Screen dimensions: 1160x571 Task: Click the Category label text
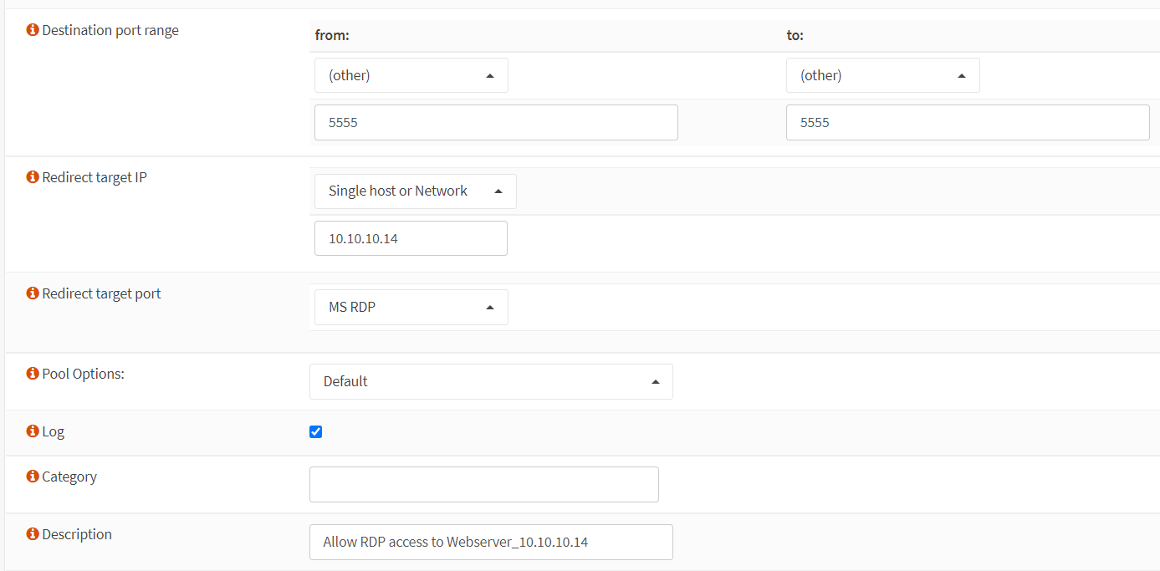click(x=69, y=477)
